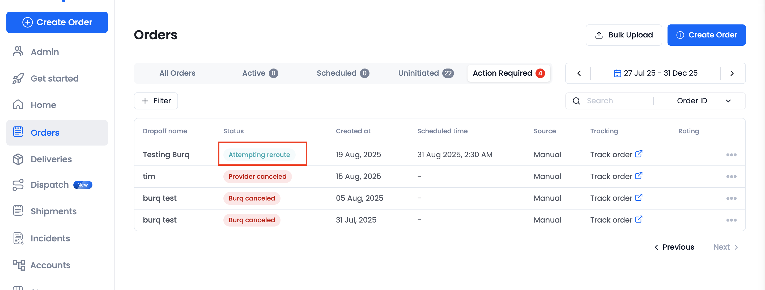Screen dimensions: 765x290
Task: Go to the previous date range arrow
Action: coord(579,73)
